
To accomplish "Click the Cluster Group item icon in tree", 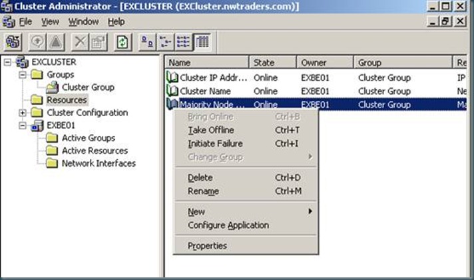I will click(53, 87).
